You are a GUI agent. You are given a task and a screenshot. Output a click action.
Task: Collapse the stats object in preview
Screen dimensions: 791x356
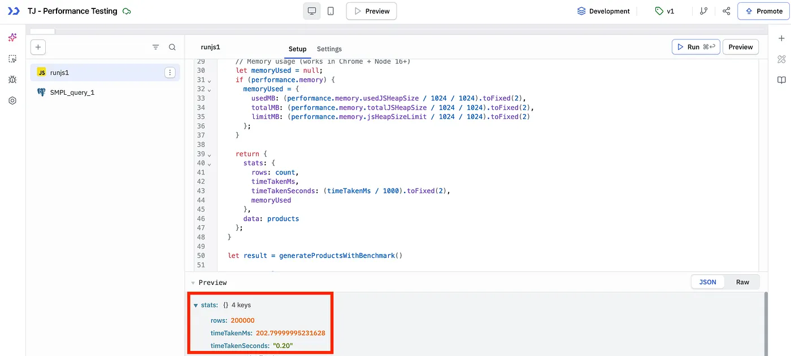[x=196, y=305]
